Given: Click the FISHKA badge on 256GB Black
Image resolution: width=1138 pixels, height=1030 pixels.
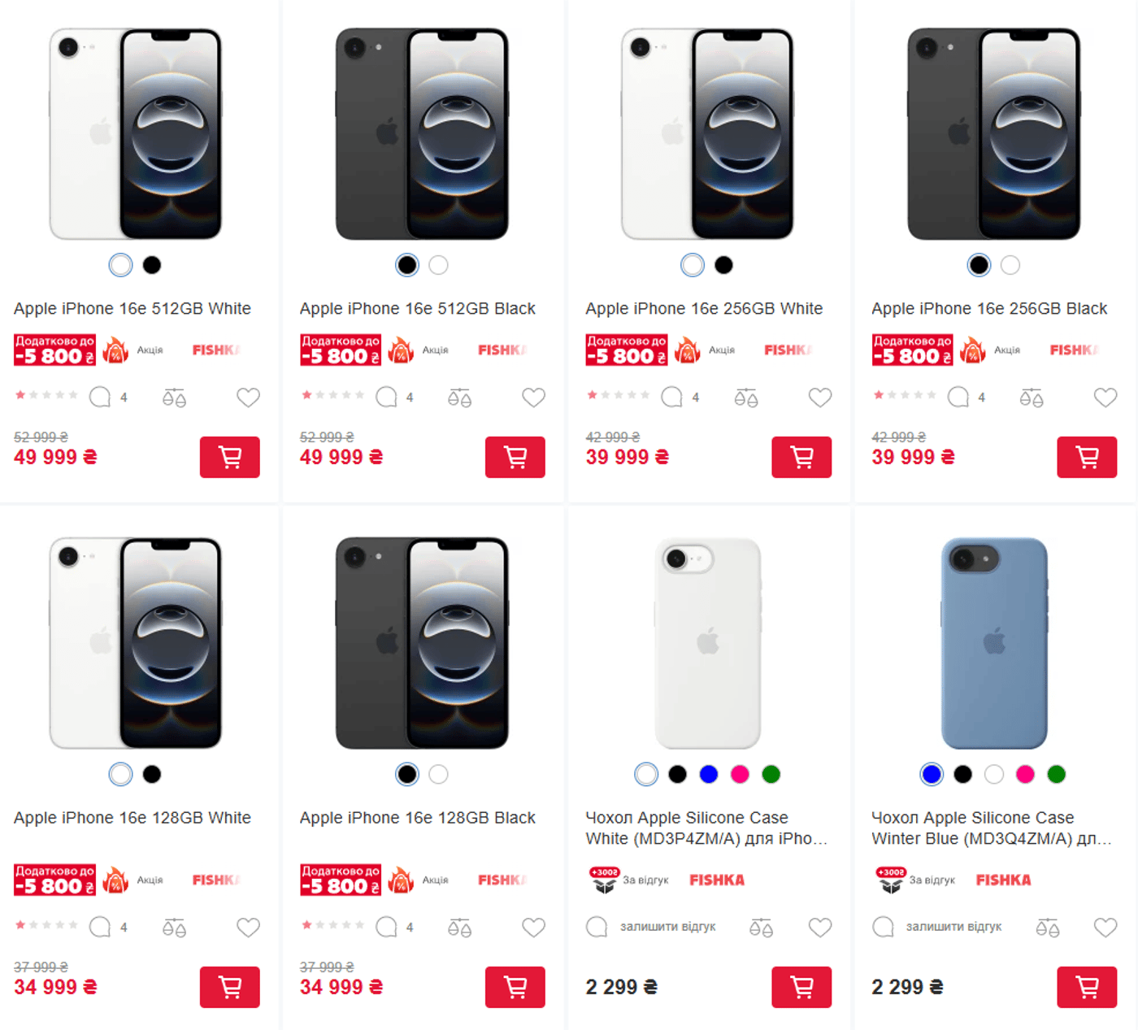Looking at the screenshot, I should click(x=1075, y=350).
